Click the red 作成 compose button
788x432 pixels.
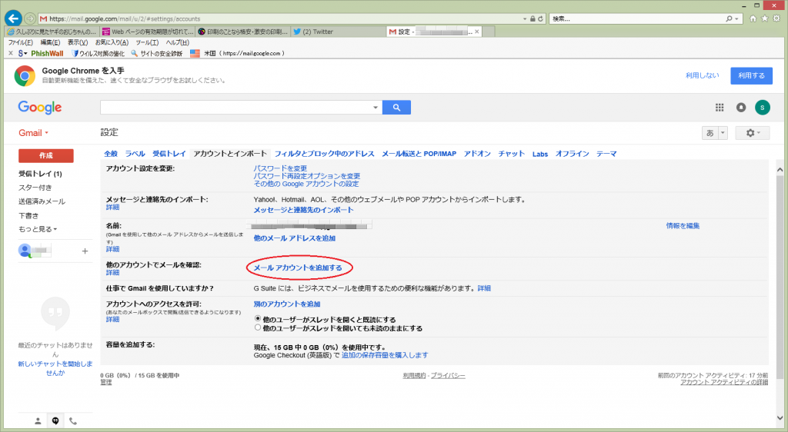coord(45,155)
